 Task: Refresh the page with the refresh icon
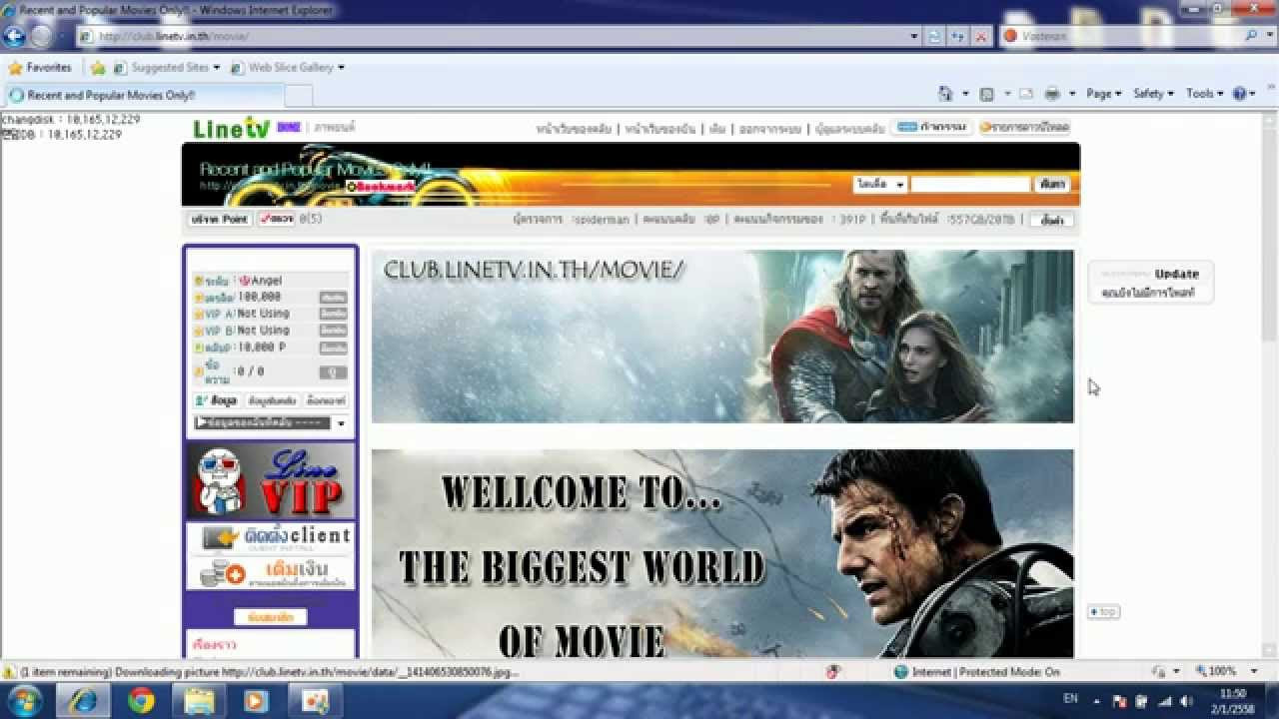click(957, 36)
